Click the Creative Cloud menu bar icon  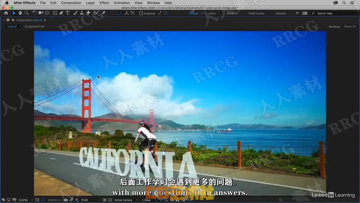click(x=336, y=3)
